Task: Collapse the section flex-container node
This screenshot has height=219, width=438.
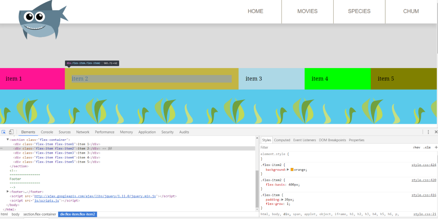Action: click(x=7, y=140)
